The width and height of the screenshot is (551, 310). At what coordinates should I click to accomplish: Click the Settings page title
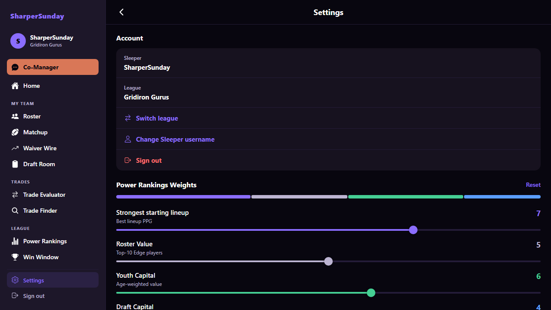[328, 12]
